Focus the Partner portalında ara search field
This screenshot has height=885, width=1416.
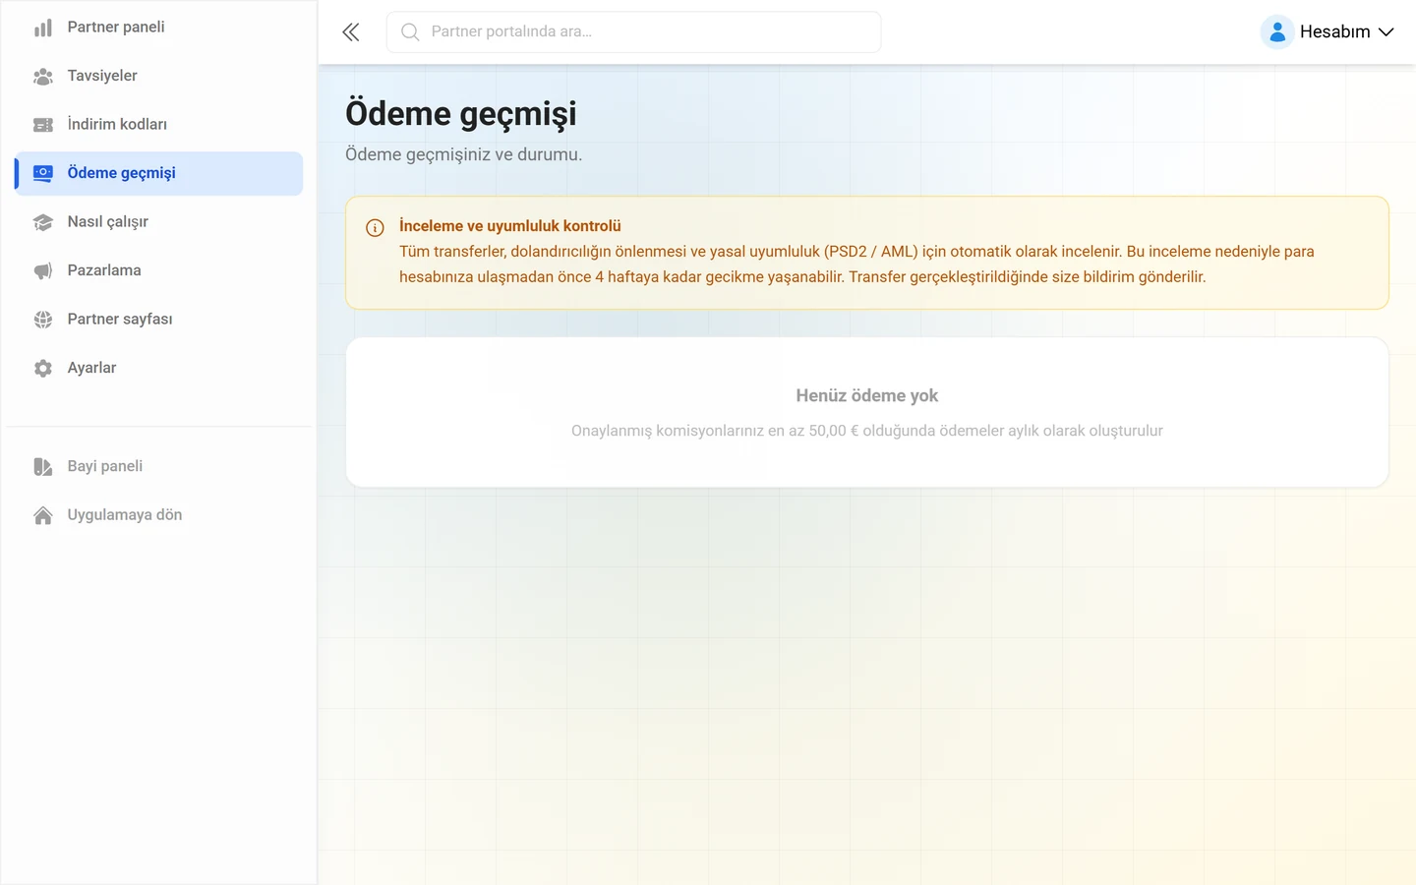click(634, 32)
